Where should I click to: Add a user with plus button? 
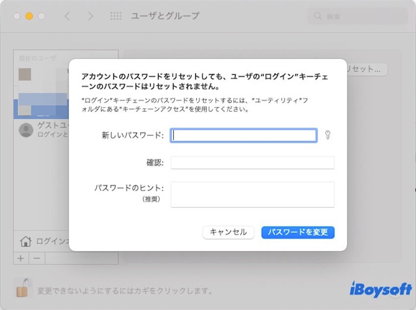21,258
